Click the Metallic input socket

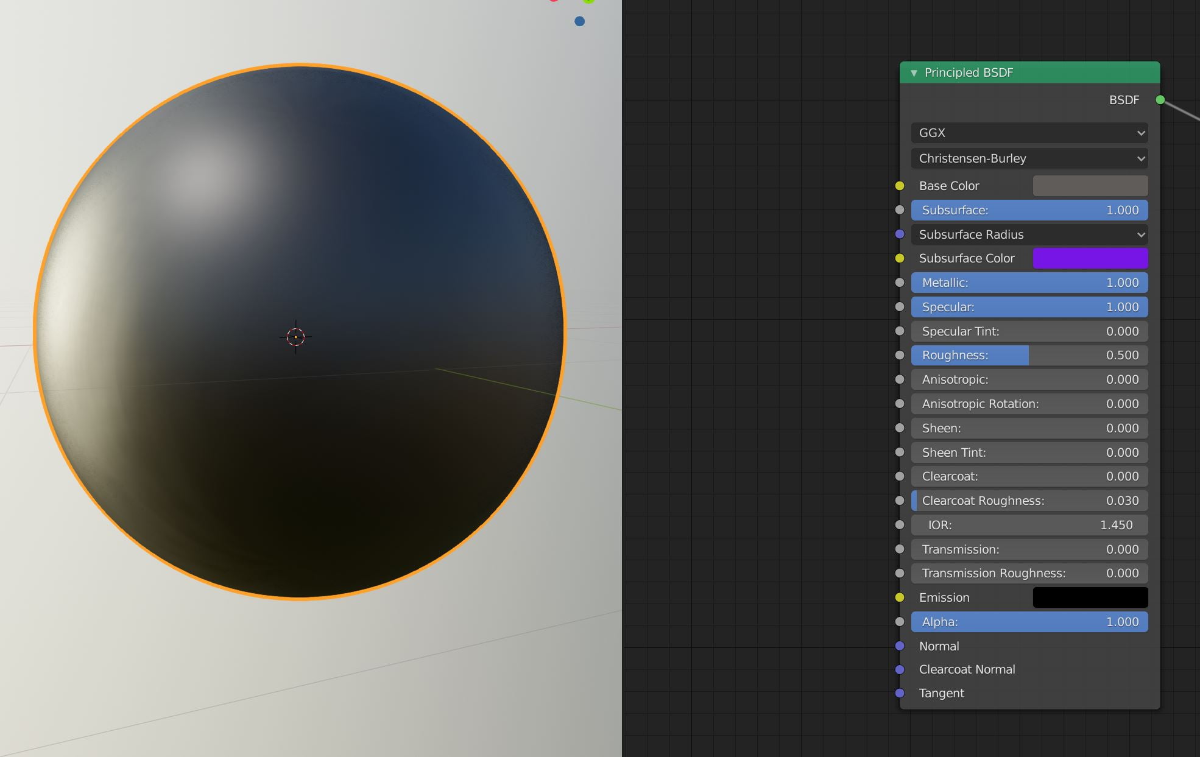point(900,283)
